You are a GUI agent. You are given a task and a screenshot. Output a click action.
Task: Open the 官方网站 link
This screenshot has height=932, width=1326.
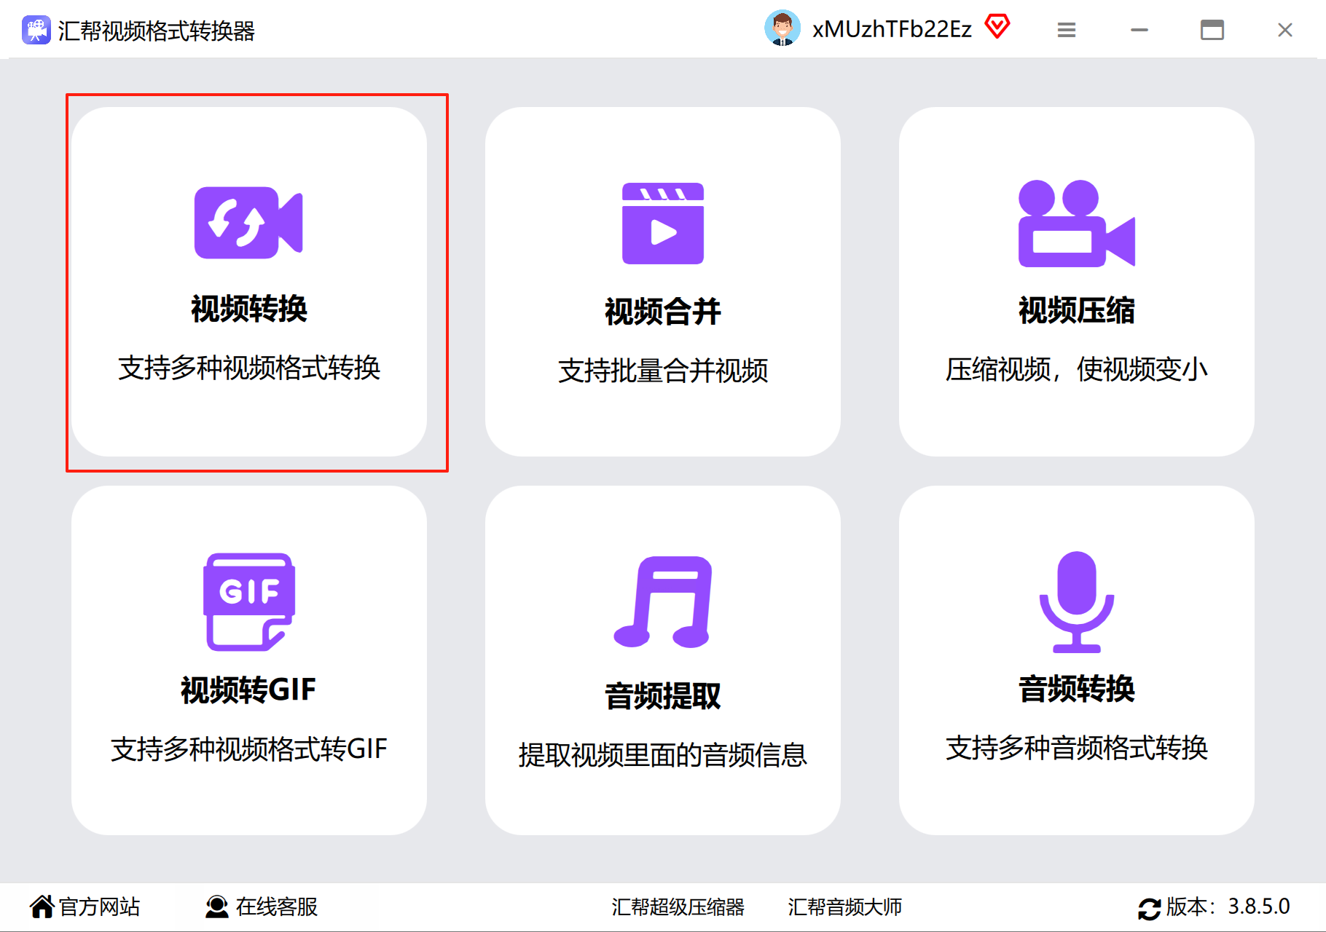[x=100, y=907]
